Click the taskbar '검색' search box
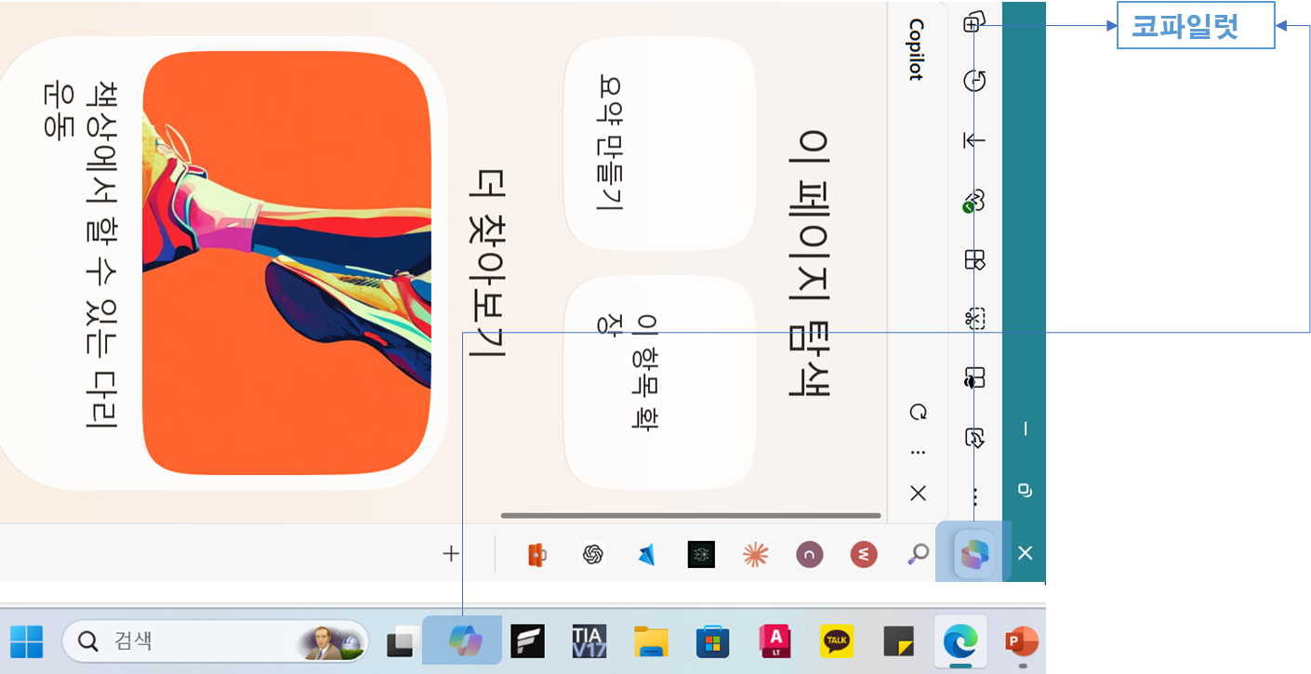The width and height of the screenshot is (1311, 674). click(216, 641)
